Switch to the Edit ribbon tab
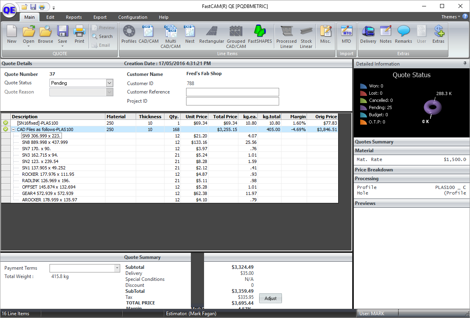Viewport: 470px width, 318px height. 50,17
